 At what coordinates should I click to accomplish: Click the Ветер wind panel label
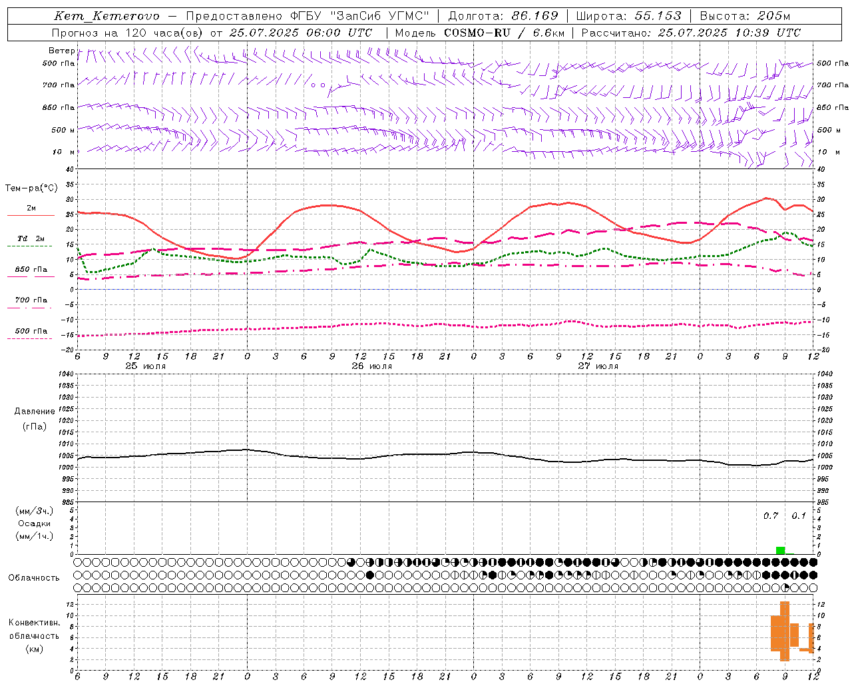pos(61,51)
